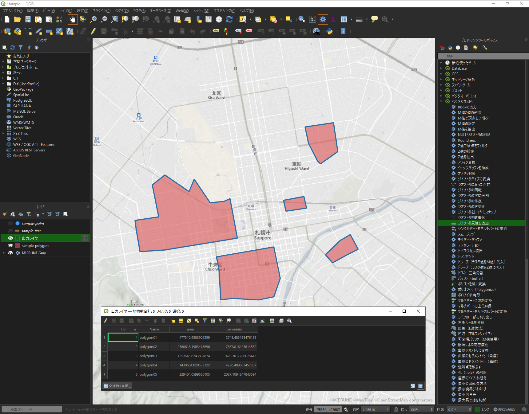529x414 pixels.
Task: Open the プロセシング menu
Action: point(225,11)
